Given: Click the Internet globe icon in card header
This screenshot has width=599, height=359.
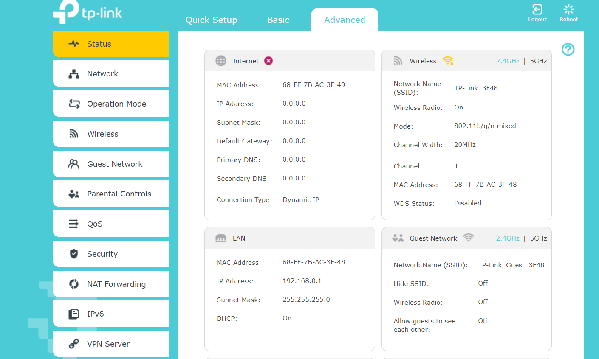Looking at the screenshot, I should pos(221,61).
